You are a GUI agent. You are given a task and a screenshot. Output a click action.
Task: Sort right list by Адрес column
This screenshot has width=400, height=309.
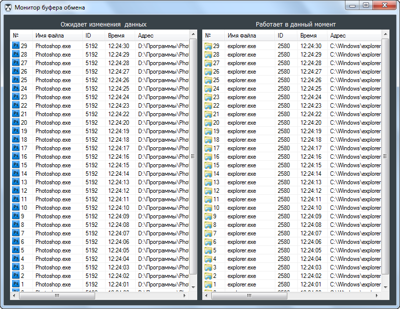point(353,36)
